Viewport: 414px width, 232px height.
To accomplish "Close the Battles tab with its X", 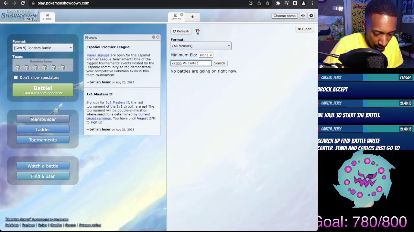I will click(x=182, y=15).
